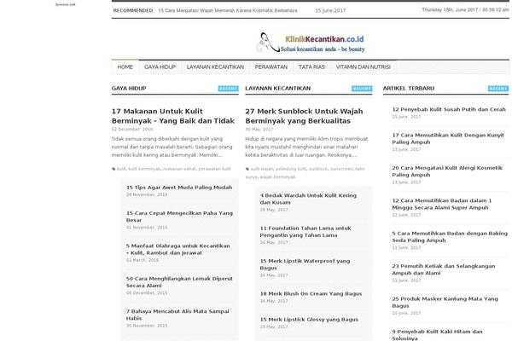The width and height of the screenshot is (512, 341).
Task: Open recommended article about Wajah Memerah Kosmetik
Action: (228, 10)
